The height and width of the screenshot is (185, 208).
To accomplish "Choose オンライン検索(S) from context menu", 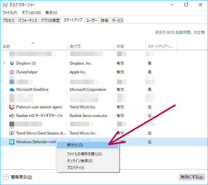I will coord(87,161).
